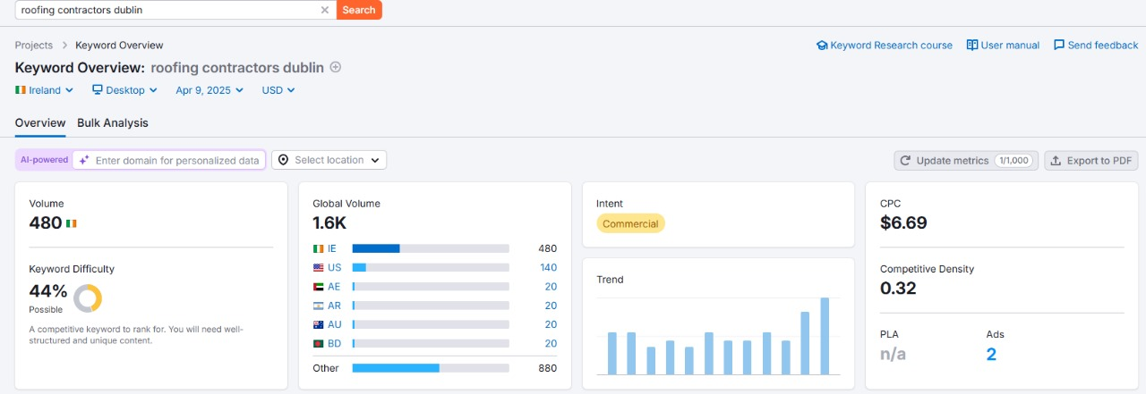Click the graduation cap icon beside Keyword Research course

821,45
